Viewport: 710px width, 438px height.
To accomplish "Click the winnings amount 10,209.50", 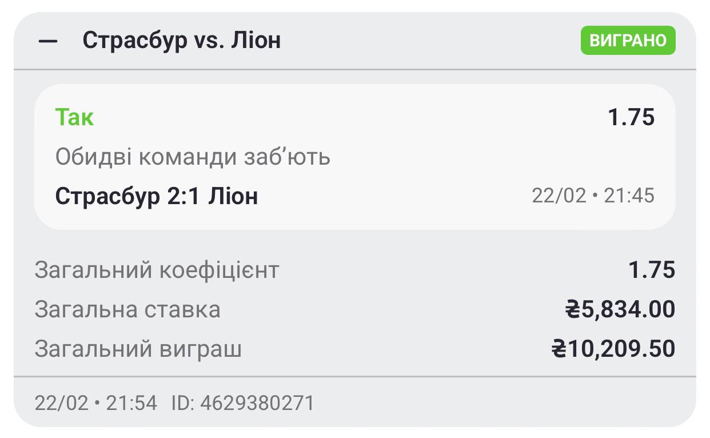I will tap(621, 349).
